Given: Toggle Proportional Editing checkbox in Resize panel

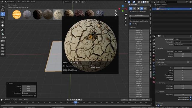Looking at the screenshot, I should point(35,96).
